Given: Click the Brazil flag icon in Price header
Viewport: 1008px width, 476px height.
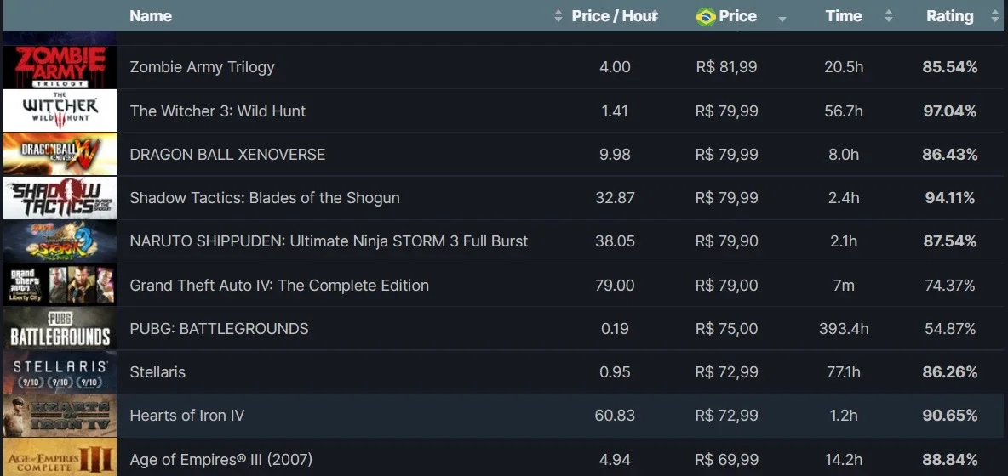Looking at the screenshot, I should point(706,17).
